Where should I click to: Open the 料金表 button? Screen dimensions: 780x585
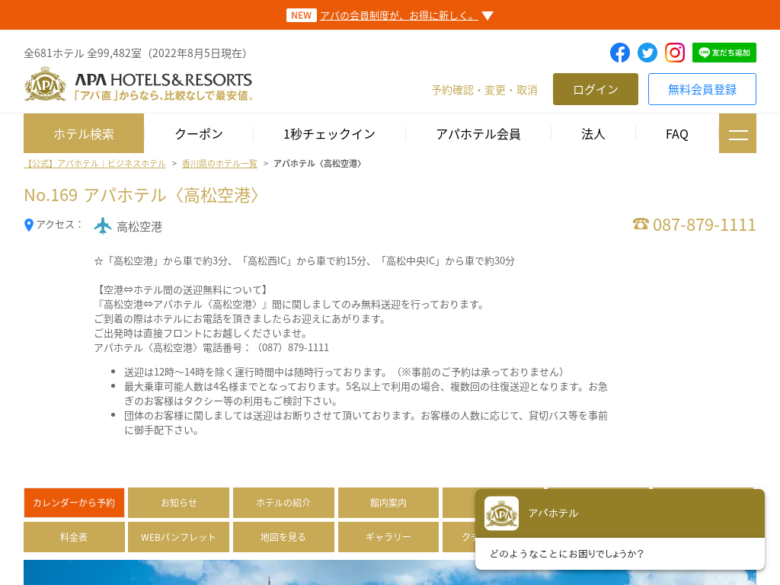click(x=74, y=537)
